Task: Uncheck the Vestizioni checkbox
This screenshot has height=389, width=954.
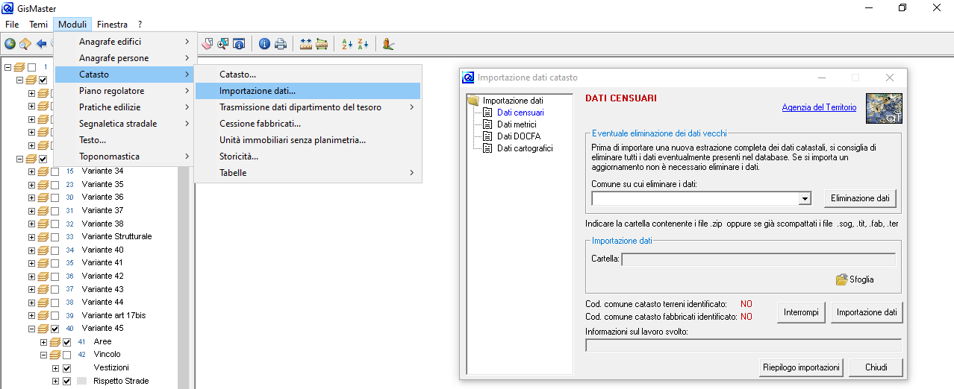Action: (x=67, y=368)
